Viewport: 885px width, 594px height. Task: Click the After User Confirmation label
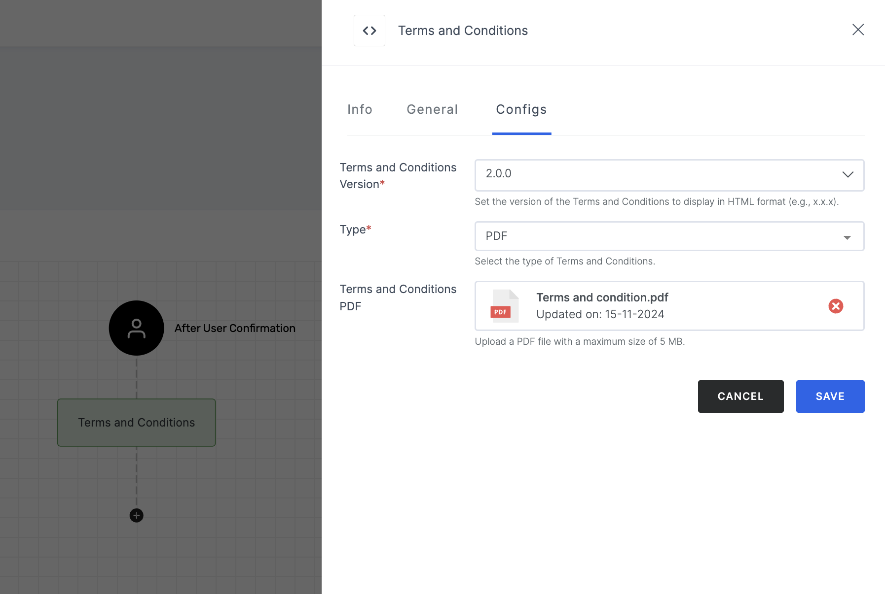[235, 328]
